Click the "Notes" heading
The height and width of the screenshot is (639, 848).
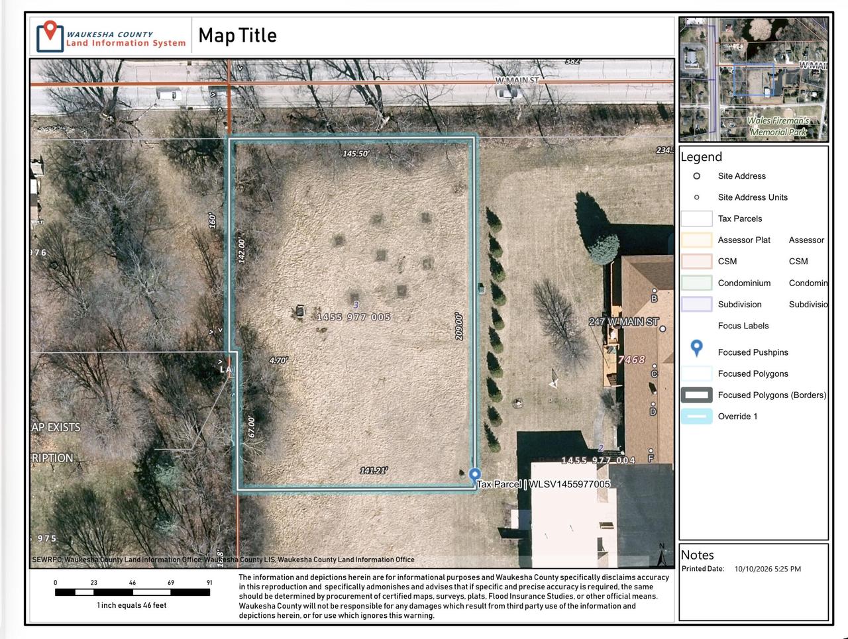coord(697,555)
